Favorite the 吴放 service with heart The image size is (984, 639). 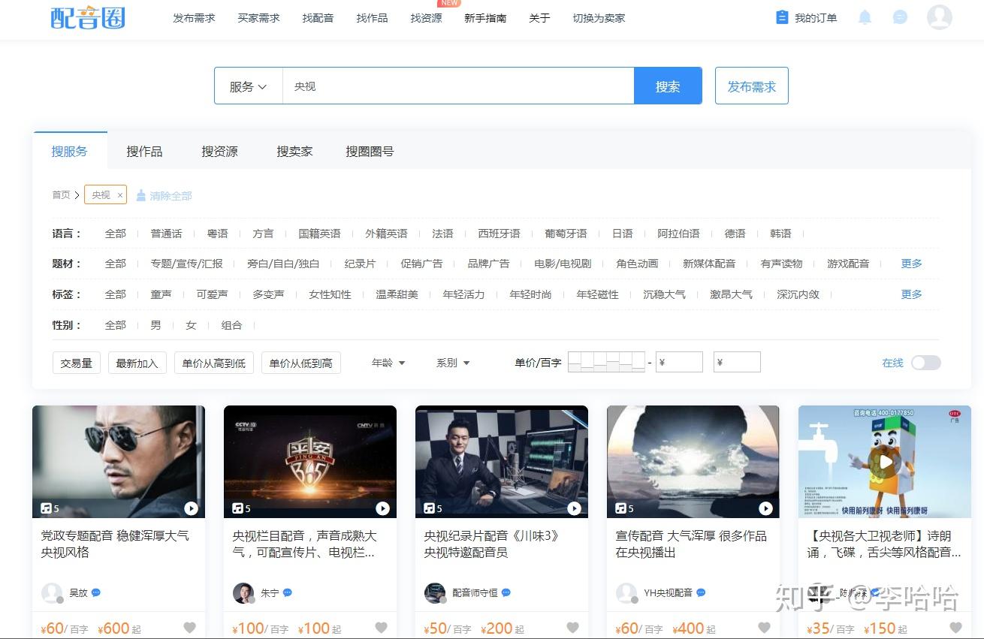189,627
